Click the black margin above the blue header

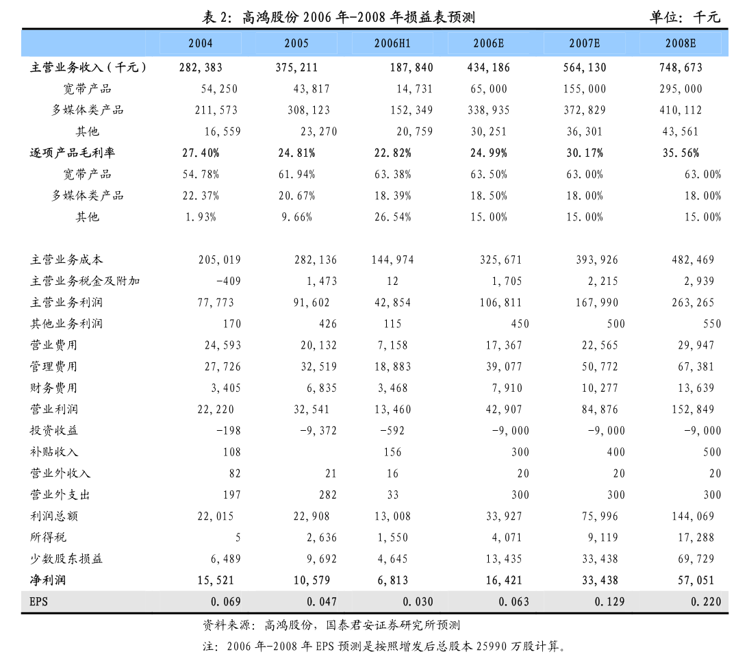pos(374,14)
